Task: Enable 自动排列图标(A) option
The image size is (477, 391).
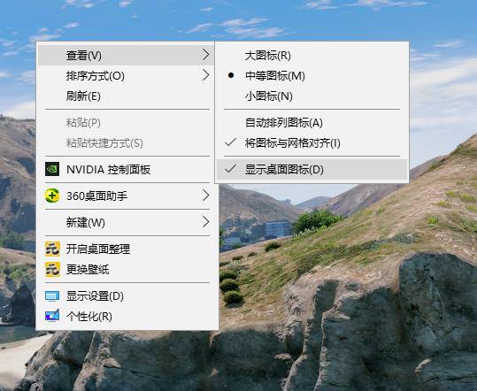Action: [312, 123]
